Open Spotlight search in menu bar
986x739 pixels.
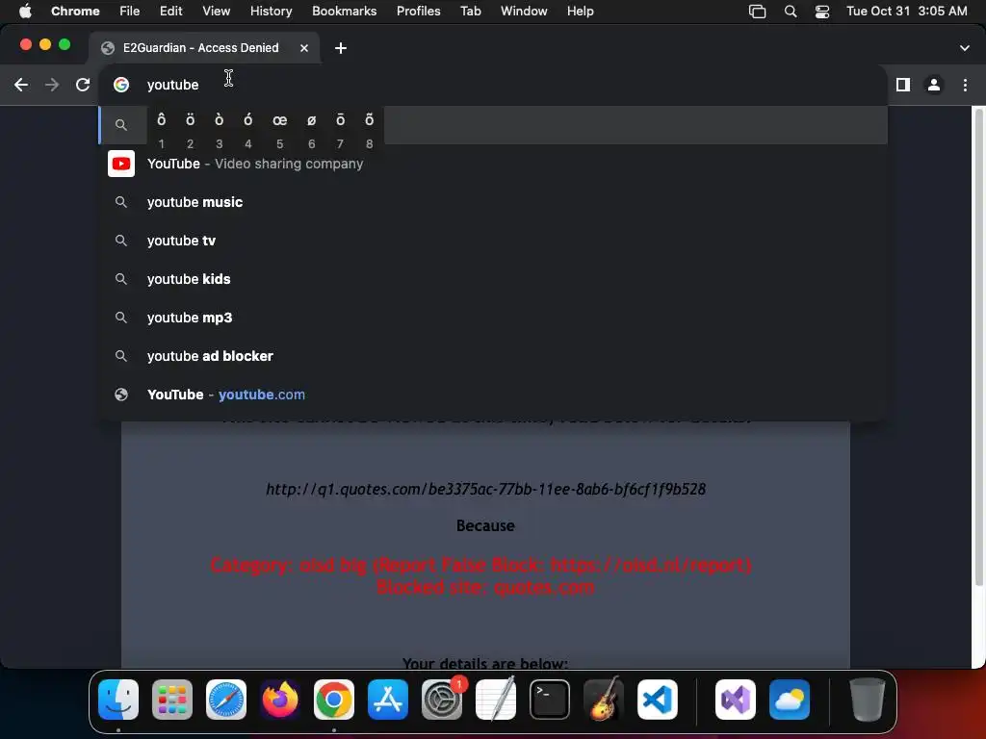(x=791, y=12)
